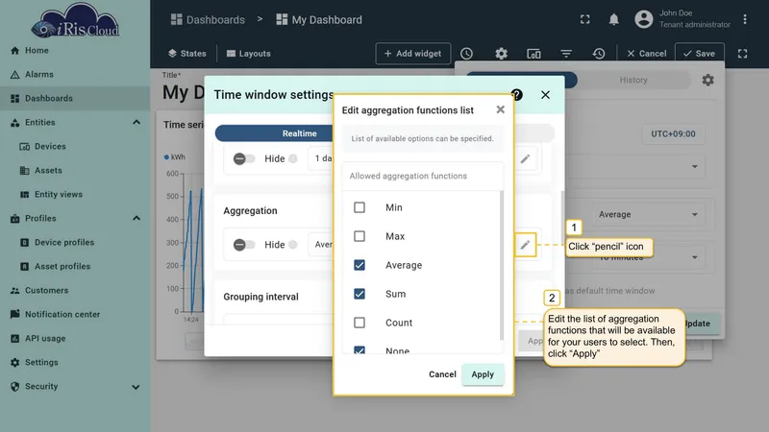
Task: Click expand icon right of Save
Action: click(742, 54)
